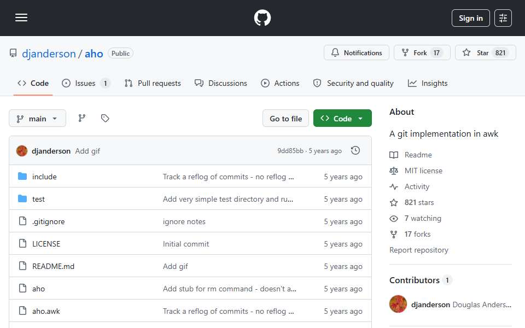Open the README.md file

[x=53, y=266]
